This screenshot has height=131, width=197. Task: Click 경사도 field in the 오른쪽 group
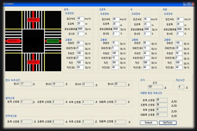tap(116, 34)
